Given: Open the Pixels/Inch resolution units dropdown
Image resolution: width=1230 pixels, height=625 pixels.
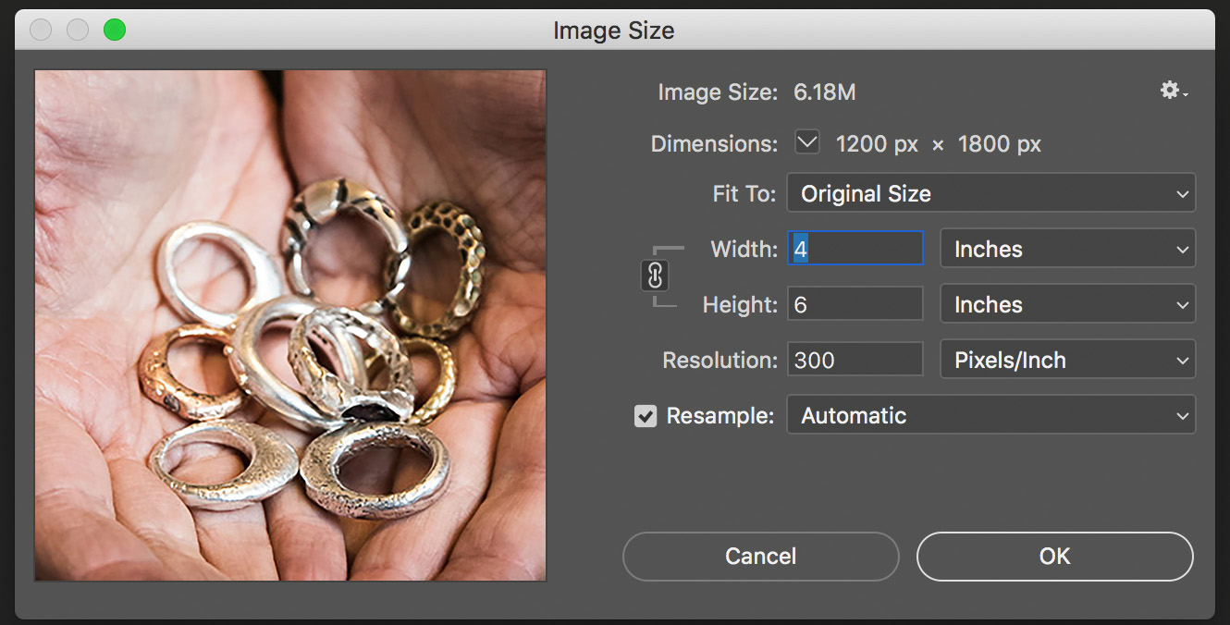Looking at the screenshot, I should click(1067, 360).
